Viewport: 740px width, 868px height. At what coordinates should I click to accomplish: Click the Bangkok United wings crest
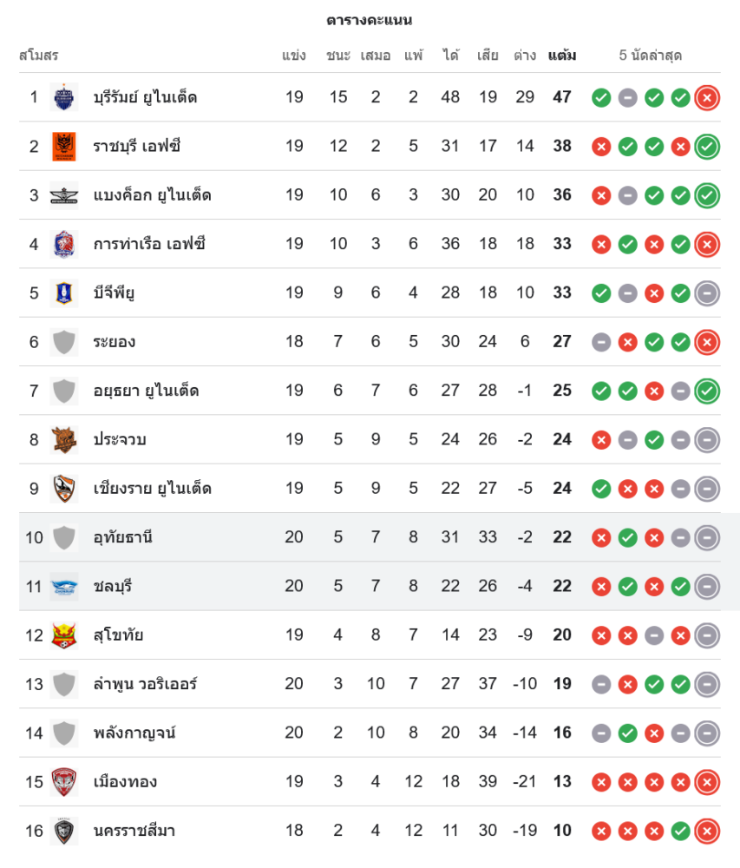pos(64,195)
